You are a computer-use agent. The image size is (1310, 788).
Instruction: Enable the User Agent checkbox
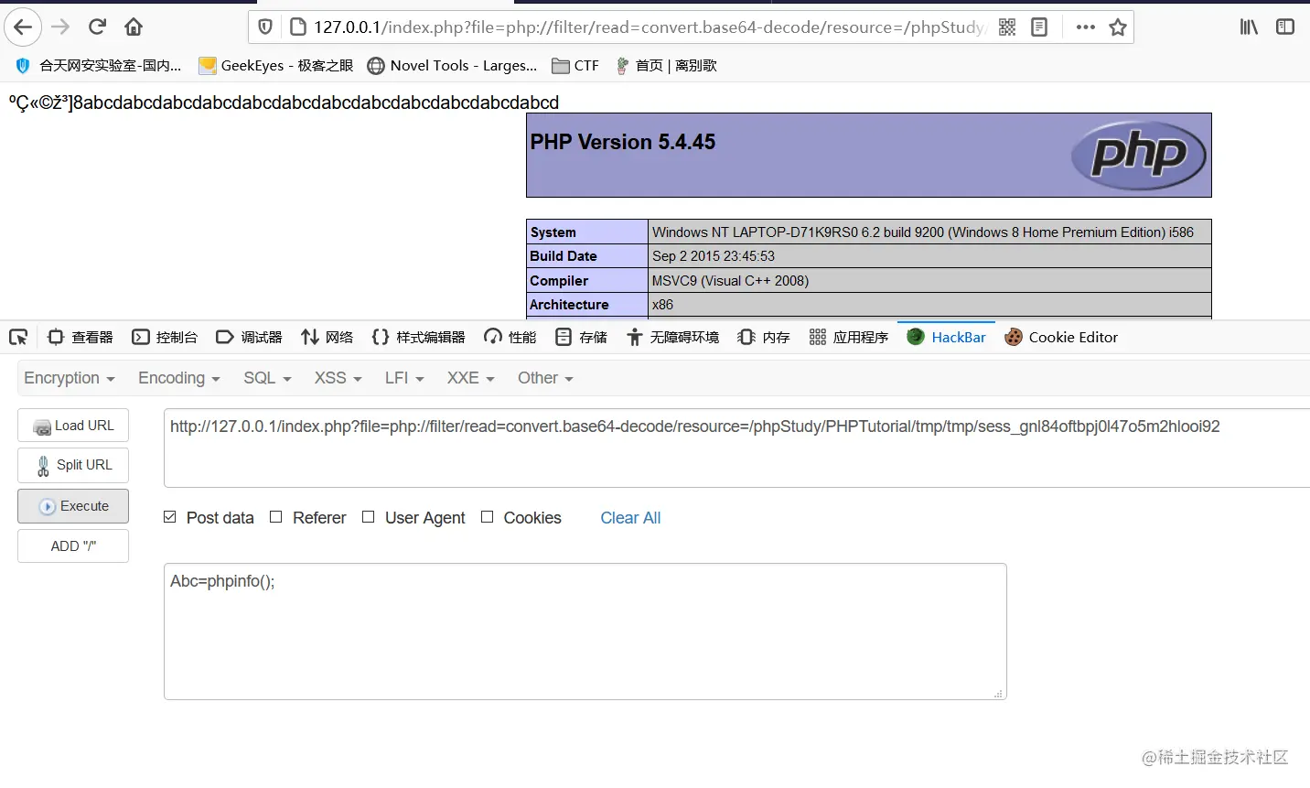(368, 517)
